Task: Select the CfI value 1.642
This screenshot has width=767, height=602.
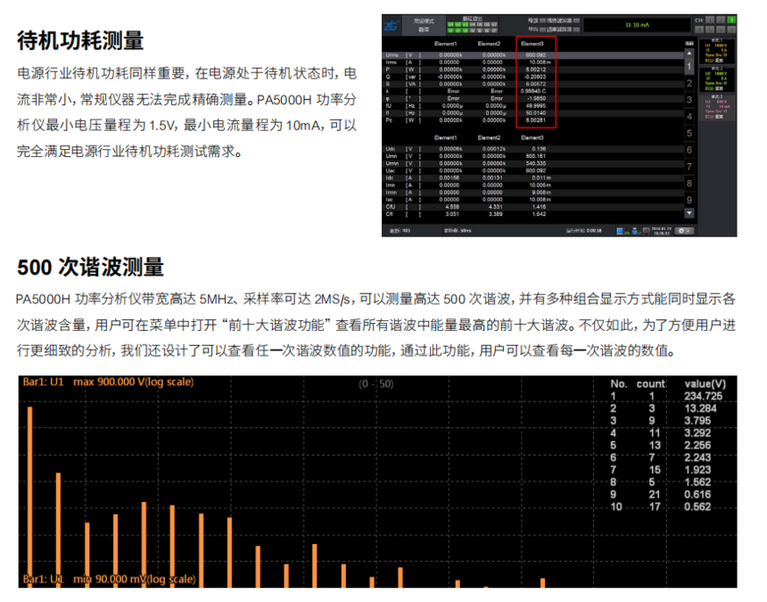Action: 539,214
